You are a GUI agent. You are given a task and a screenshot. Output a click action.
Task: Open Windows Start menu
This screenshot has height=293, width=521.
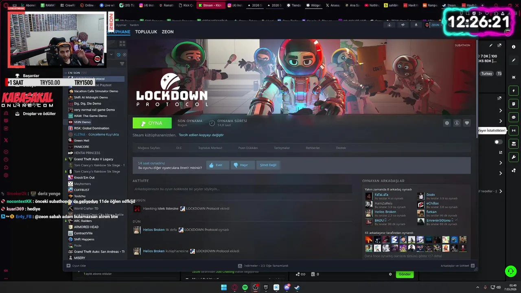pos(223,287)
